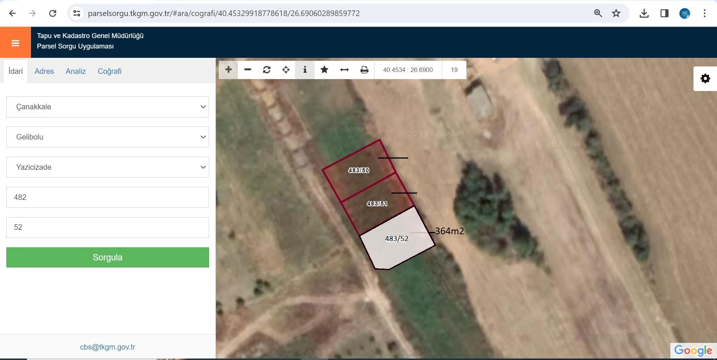Viewport: 717px width, 360px height.
Task: Open map settings gear button
Action: (705, 79)
